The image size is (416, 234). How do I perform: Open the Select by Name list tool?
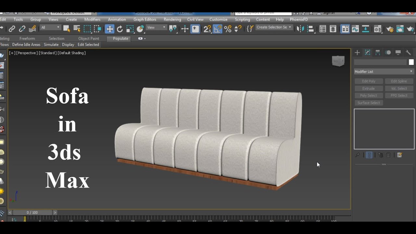click(77, 29)
